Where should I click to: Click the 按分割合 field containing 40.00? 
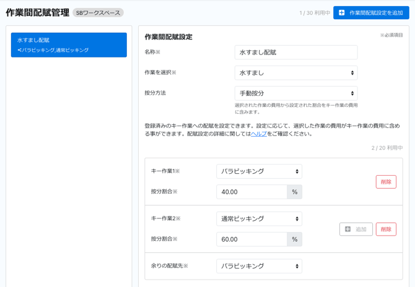(251, 192)
